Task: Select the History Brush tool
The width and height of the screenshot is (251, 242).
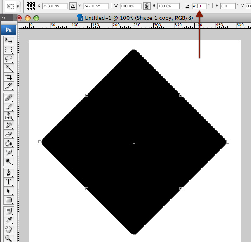Action: point(9,125)
